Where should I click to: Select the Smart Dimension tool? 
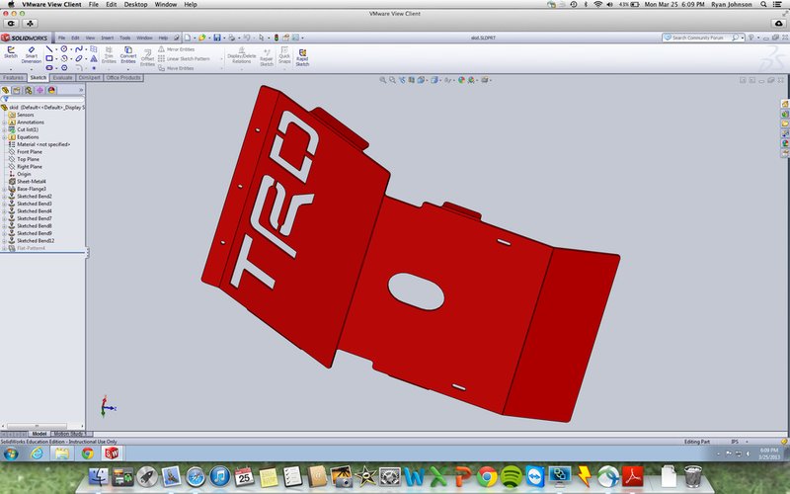click(32, 55)
